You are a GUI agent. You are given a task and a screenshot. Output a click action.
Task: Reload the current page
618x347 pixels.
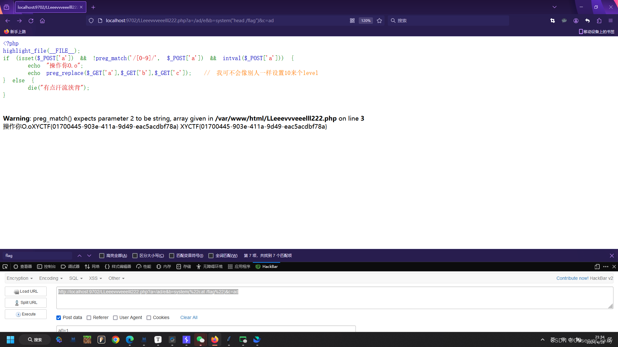point(31,21)
